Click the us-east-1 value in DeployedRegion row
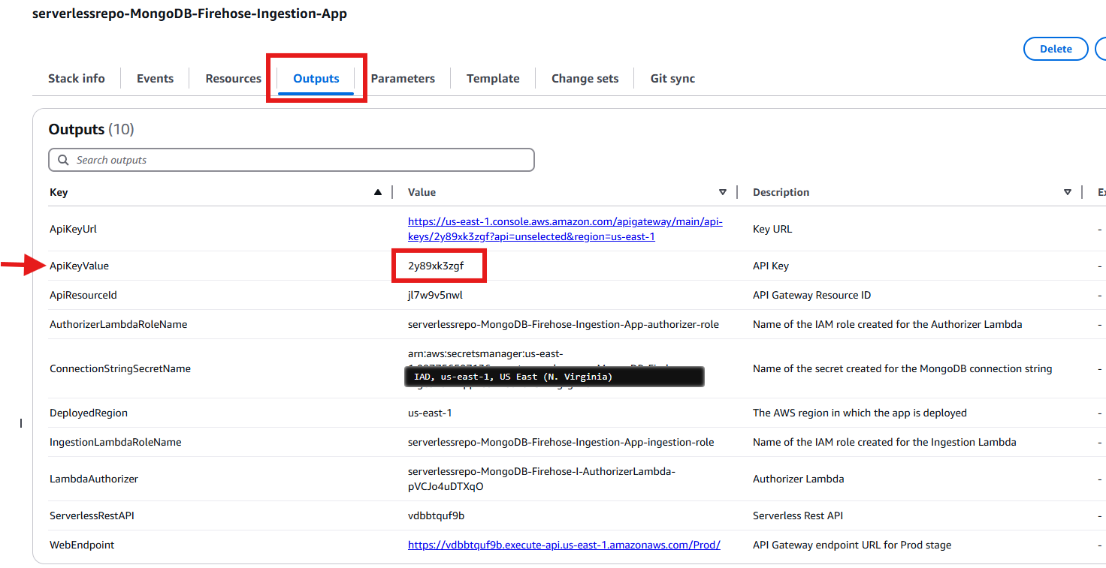Screen dimensions: 1106x568 click(x=430, y=413)
